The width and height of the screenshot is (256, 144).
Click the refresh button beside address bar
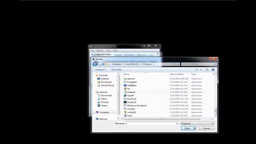tap(178, 64)
